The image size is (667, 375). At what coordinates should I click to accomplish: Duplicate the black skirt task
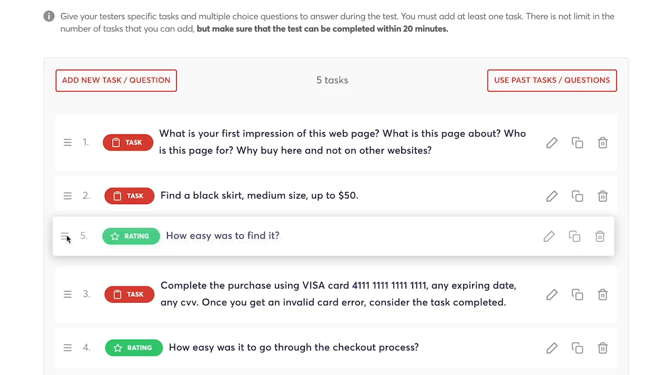point(577,196)
